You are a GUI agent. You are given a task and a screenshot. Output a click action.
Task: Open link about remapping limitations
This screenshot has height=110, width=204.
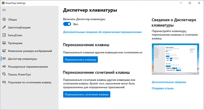click(102, 32)
